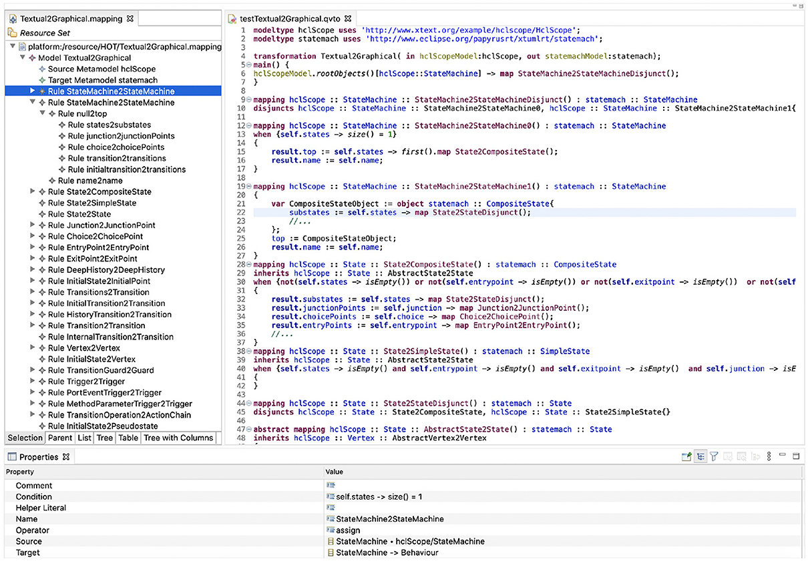The image size is (808, 561).
Task: Collapse the platform:/resource mapping root node
Action: click(13, 47)
